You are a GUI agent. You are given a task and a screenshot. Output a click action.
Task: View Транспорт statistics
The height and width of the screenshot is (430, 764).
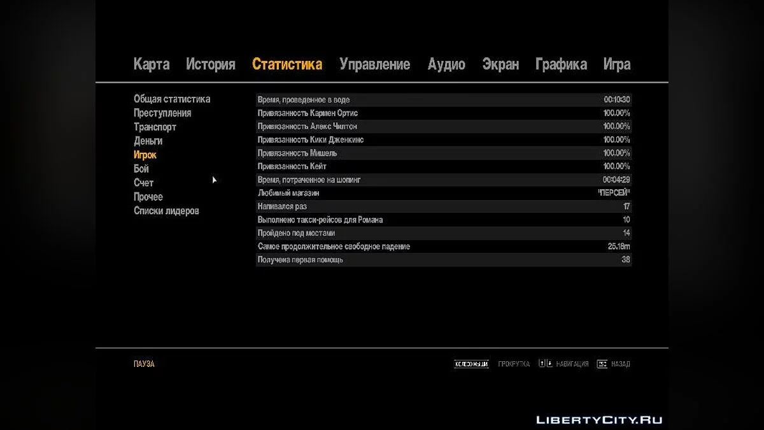tap(155, 127)
